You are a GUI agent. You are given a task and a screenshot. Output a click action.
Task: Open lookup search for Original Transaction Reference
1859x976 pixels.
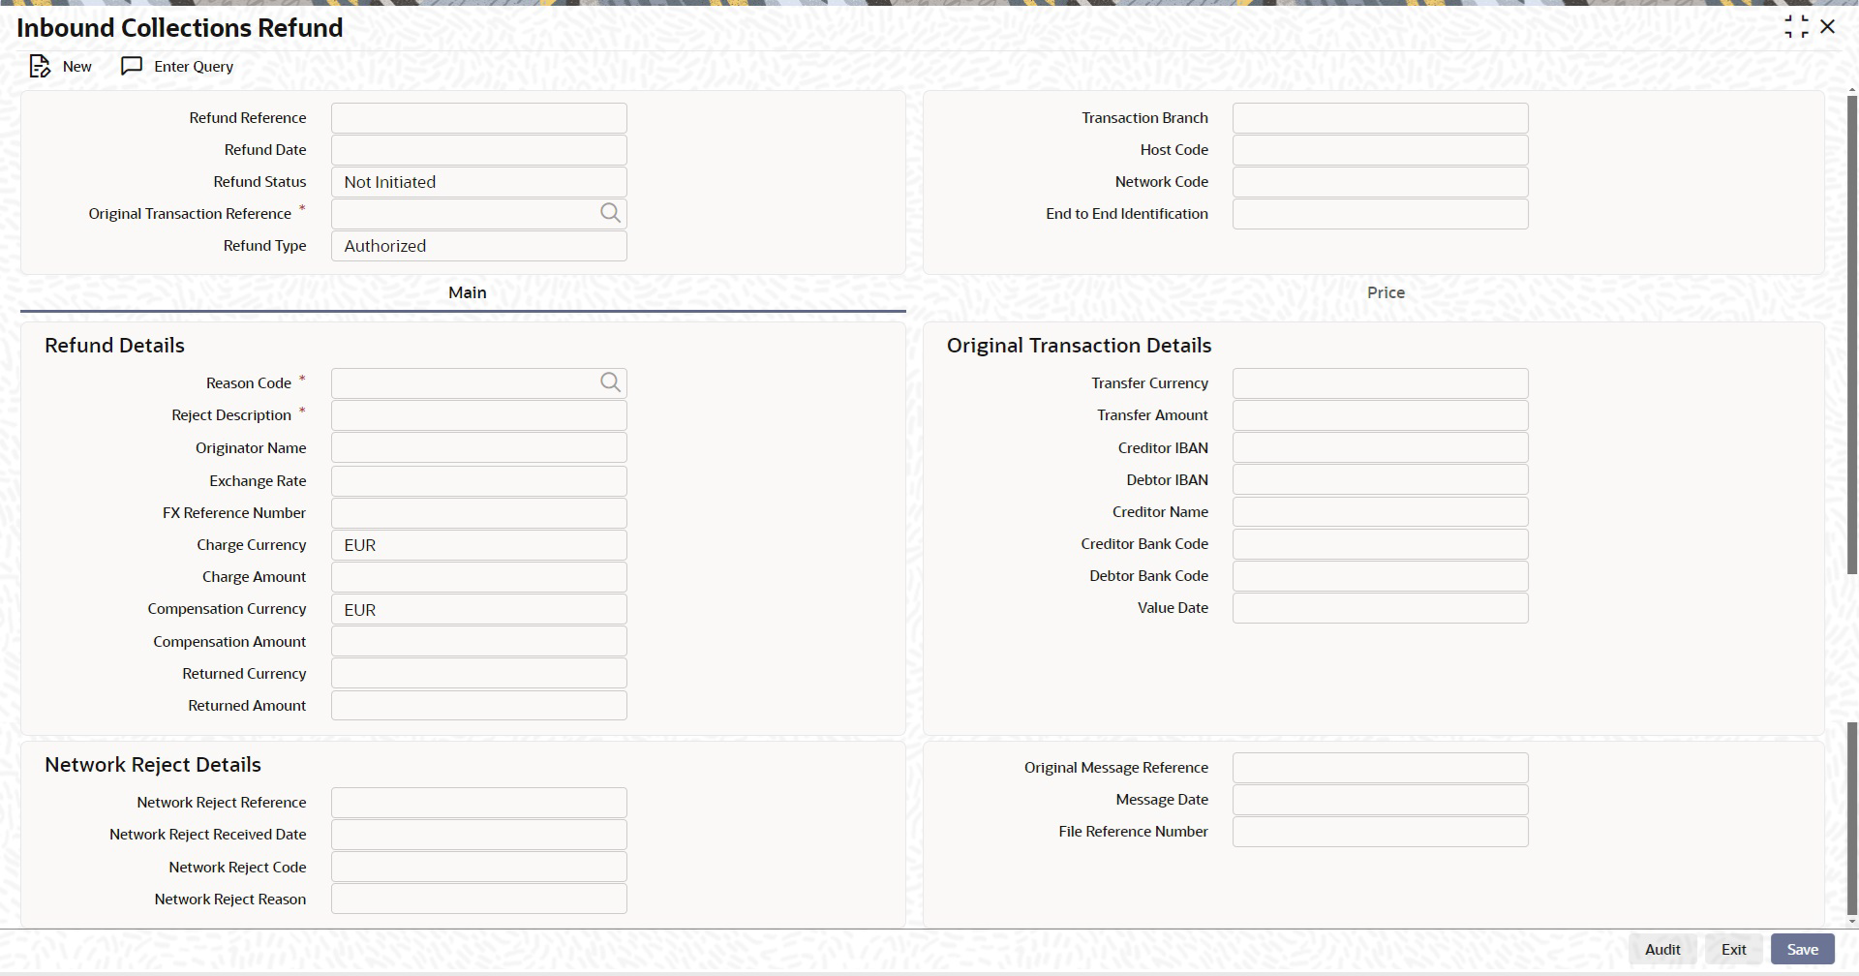point(610,213)
